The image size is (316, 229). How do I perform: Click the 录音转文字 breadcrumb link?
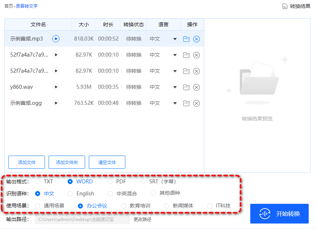tap(27, 6)
